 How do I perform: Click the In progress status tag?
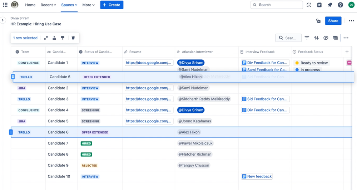pos(307,69)
